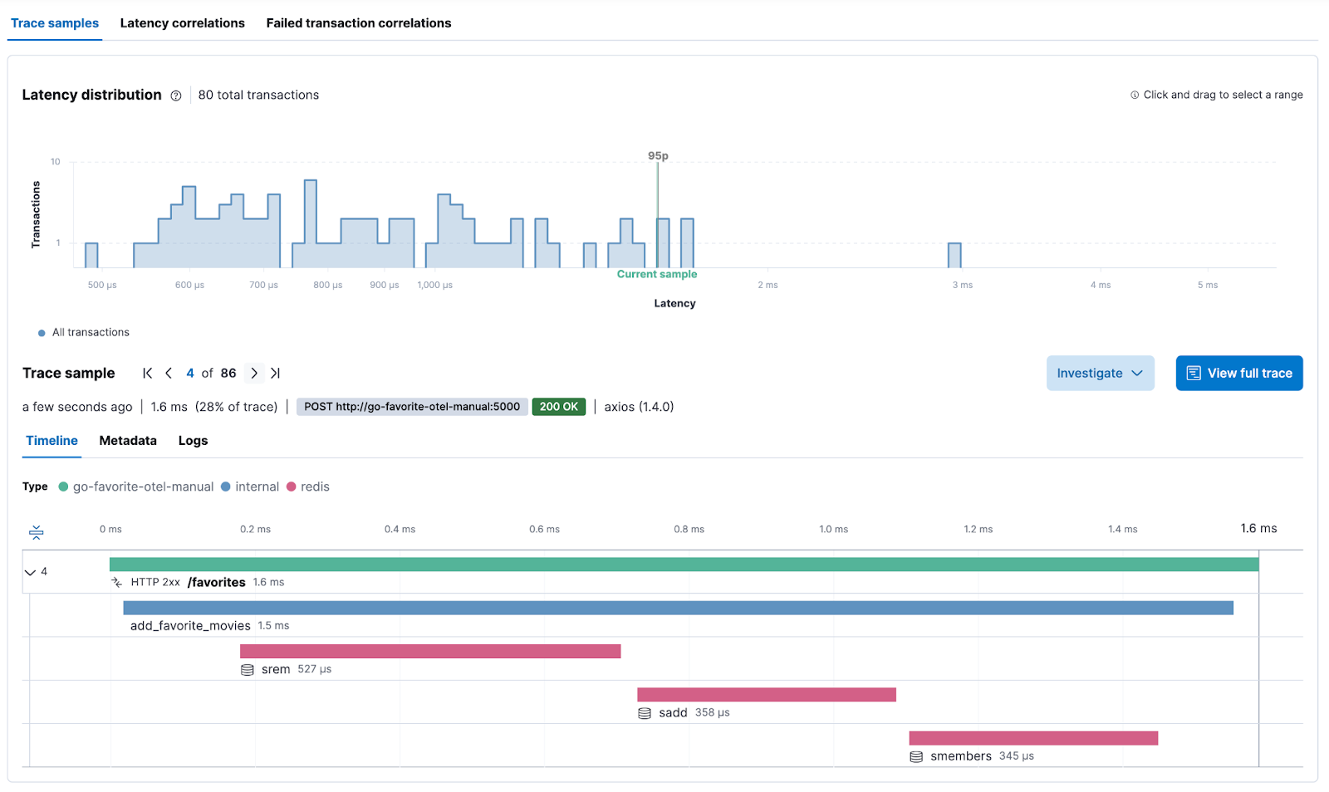Click the View full trace button
This screenshot has width=1329, height=792.
click(1238, 374)
